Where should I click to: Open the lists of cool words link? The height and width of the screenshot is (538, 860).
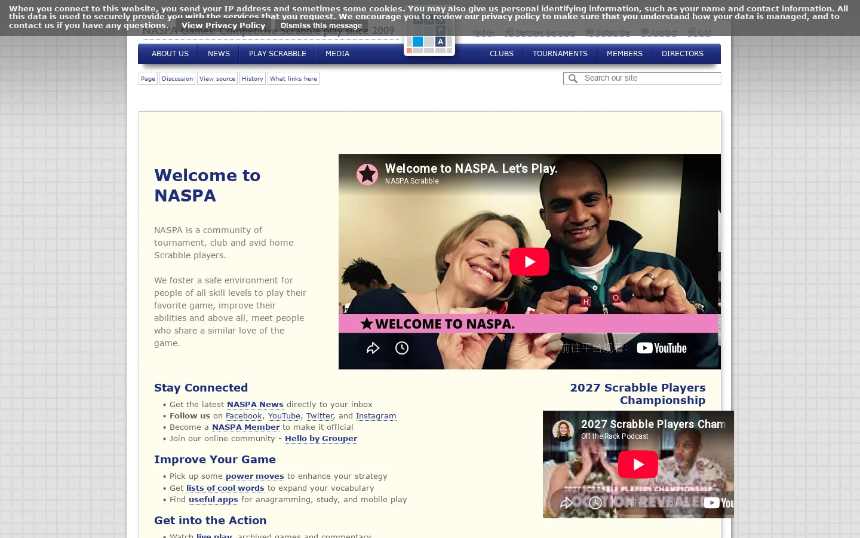[225, 488]
